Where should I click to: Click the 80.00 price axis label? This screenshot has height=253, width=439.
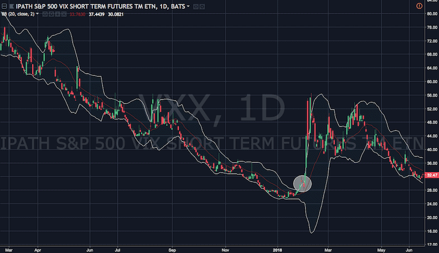tap(432, 13)
